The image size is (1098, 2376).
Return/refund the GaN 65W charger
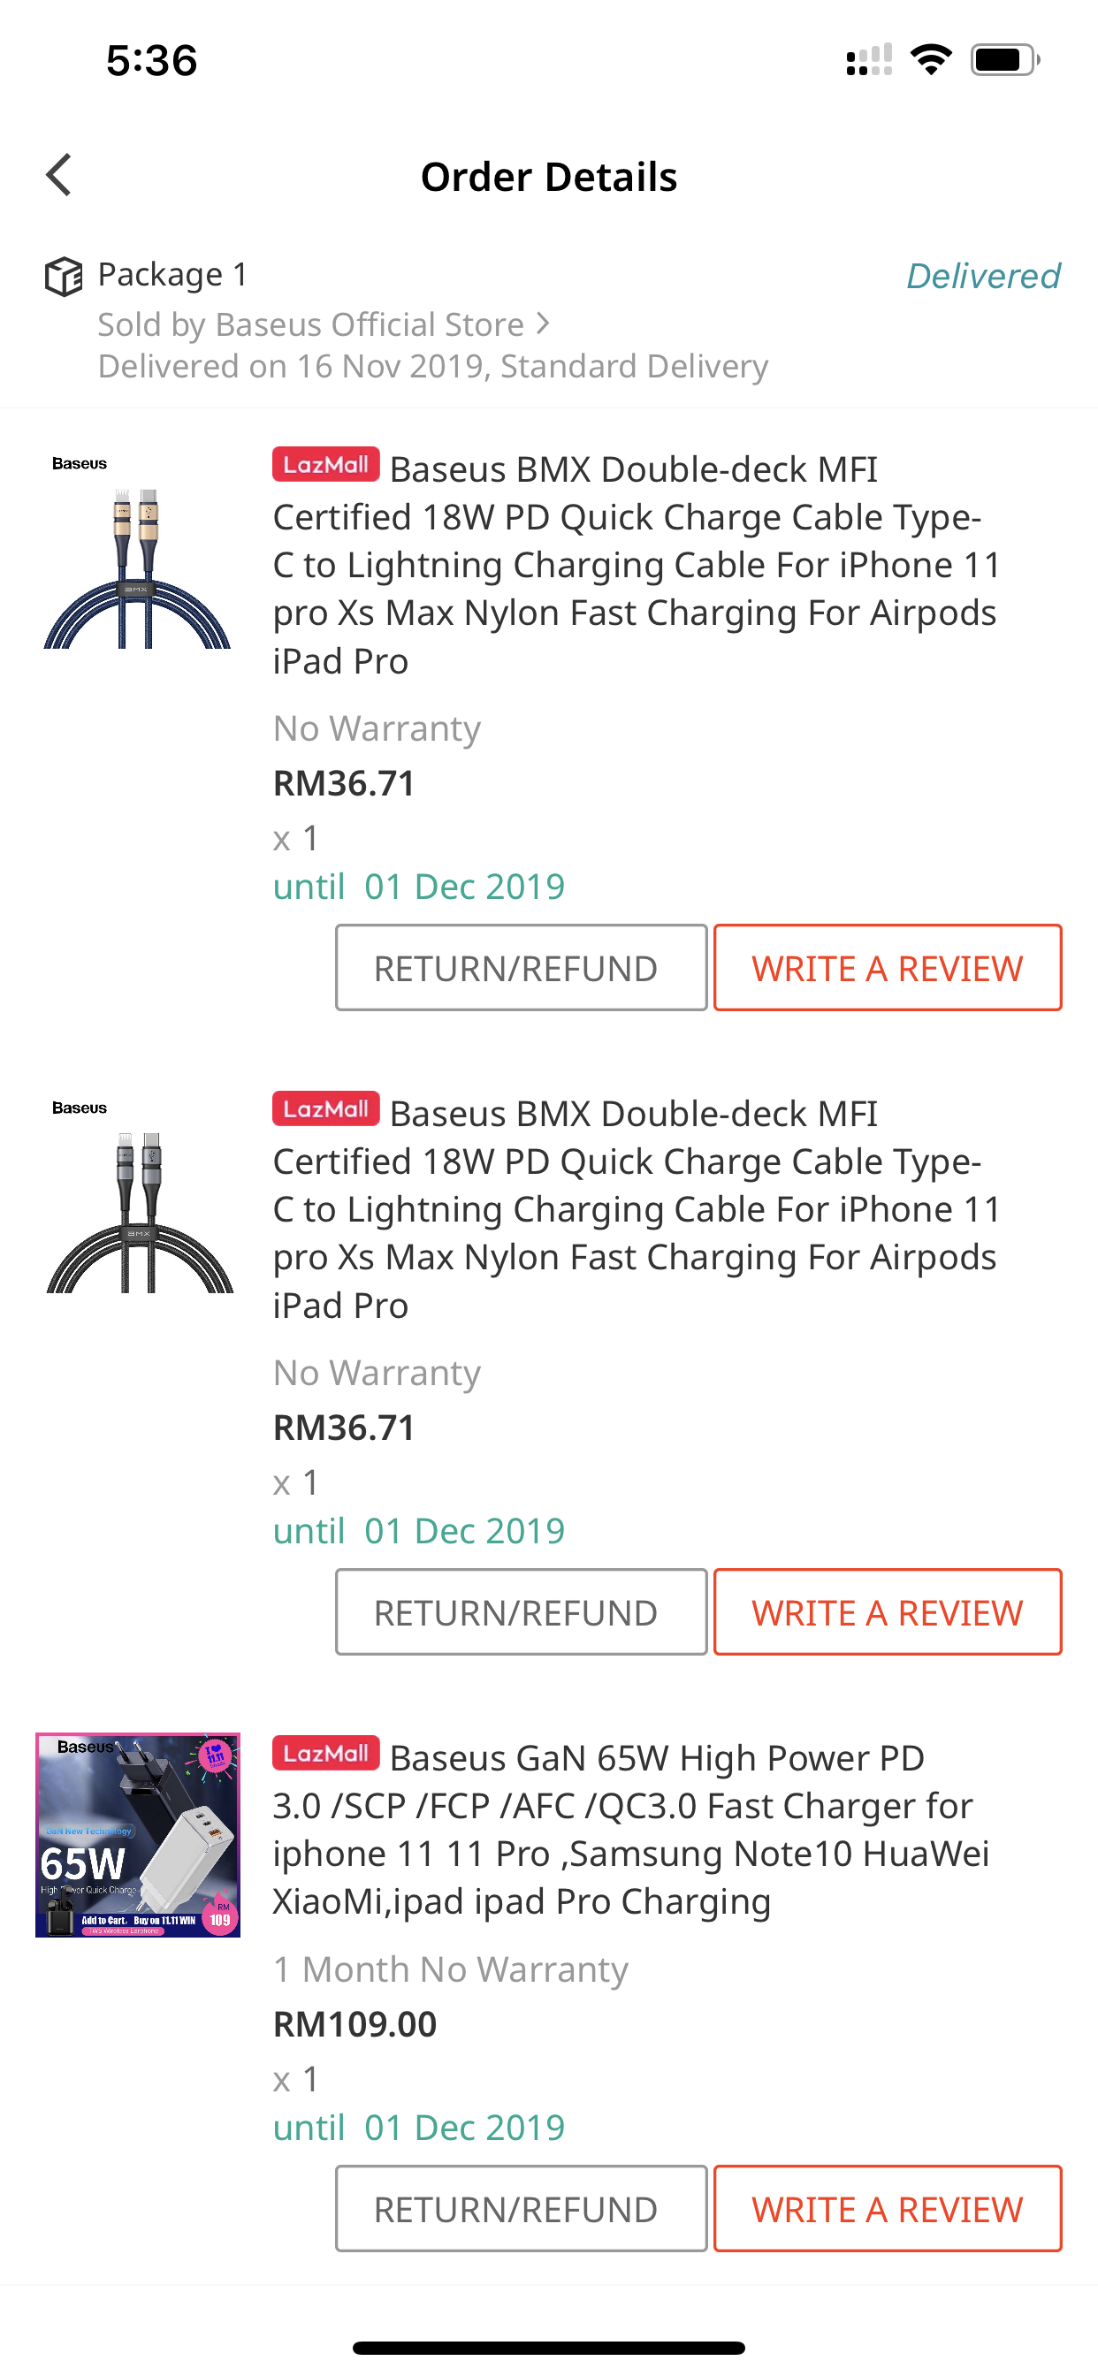521,2208
